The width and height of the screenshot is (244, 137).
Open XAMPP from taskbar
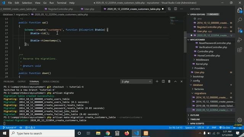pyautogui.click(x=146, y=133)
